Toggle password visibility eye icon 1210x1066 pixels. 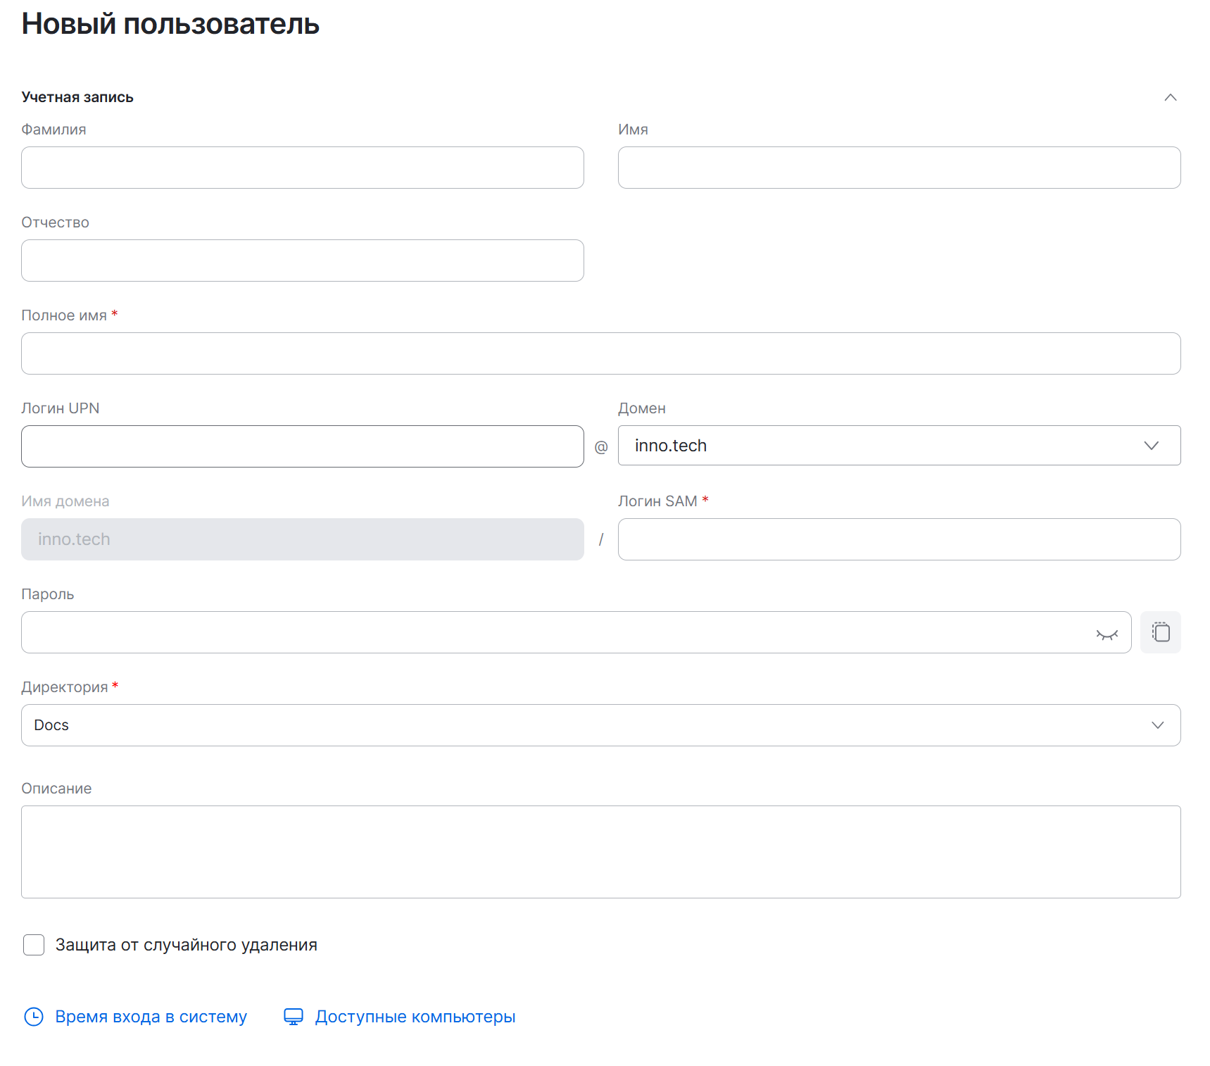(1107, 634)
